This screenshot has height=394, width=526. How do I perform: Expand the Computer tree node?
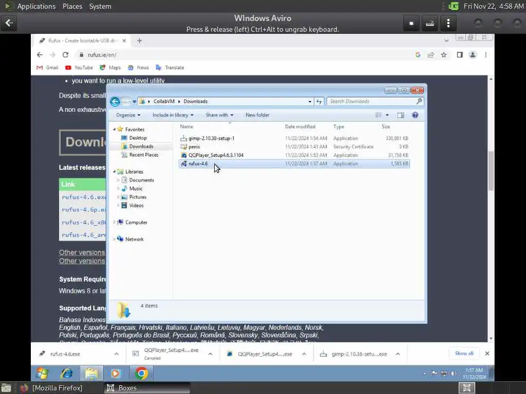(x=115, y=222)
